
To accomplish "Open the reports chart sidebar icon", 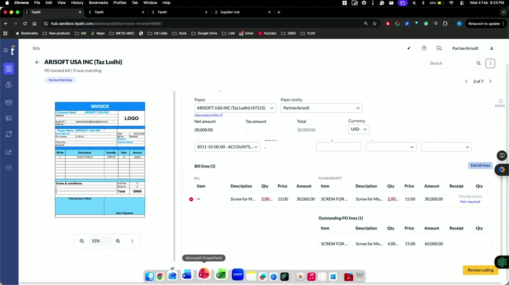I will [9, 152].
